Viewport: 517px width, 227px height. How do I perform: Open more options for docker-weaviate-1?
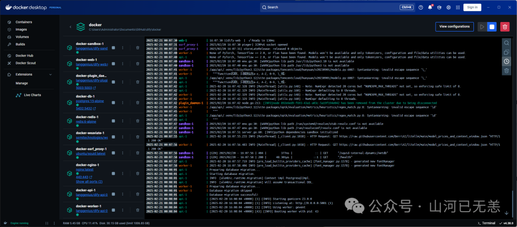pyautogui.click(x=123, y=137)
